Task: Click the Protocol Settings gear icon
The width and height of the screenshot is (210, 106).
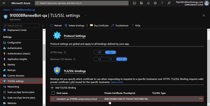Action: 57,35
